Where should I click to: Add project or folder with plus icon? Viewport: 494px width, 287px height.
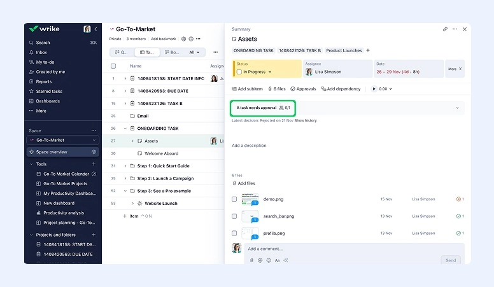[94, 235]
